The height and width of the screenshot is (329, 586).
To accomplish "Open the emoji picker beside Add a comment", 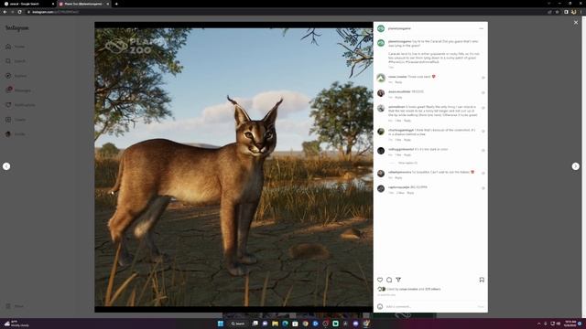I will pyautogui.click(x=380, y=307).
